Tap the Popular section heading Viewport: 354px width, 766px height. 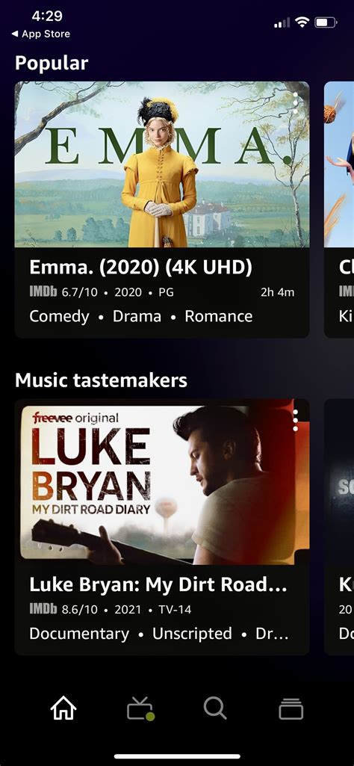pyautogui.click(x=52, y=64)
